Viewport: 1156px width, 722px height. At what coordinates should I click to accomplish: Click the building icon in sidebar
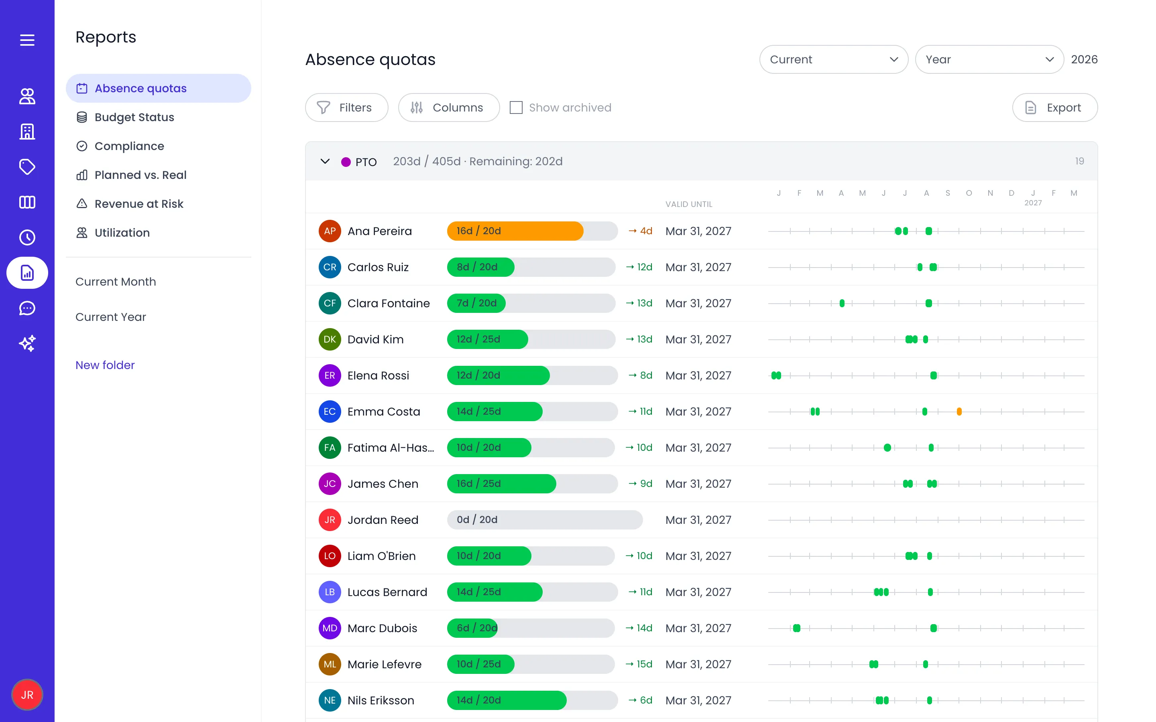click(27, 131)
